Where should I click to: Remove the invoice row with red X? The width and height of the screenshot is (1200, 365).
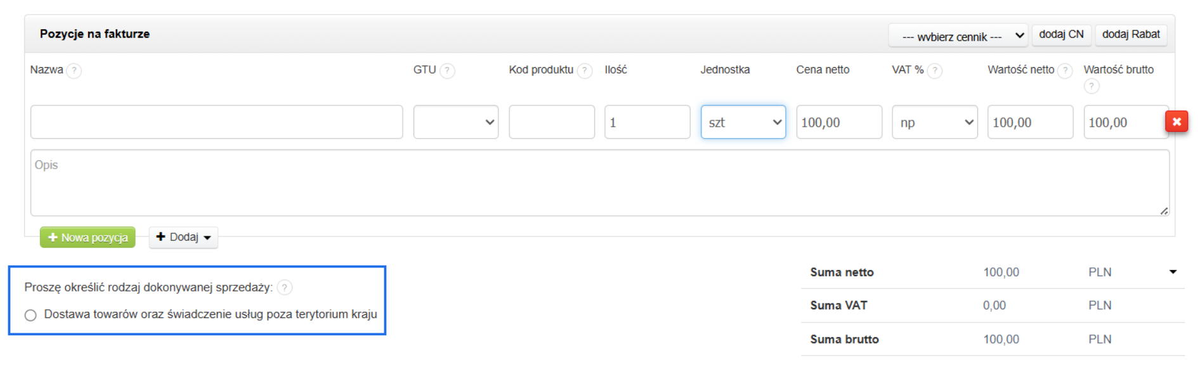[x=1177, y=122]
